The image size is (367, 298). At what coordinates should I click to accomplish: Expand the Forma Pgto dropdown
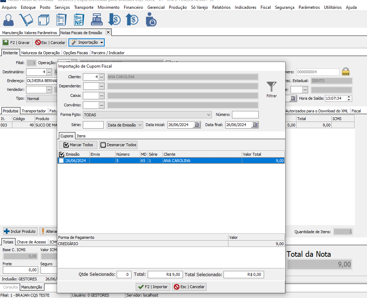click(x=209, y=114)
